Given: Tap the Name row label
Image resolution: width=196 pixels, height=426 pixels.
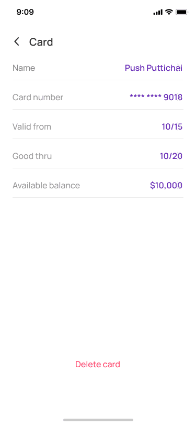Looking at the screenshot, I should click(24, 68).
